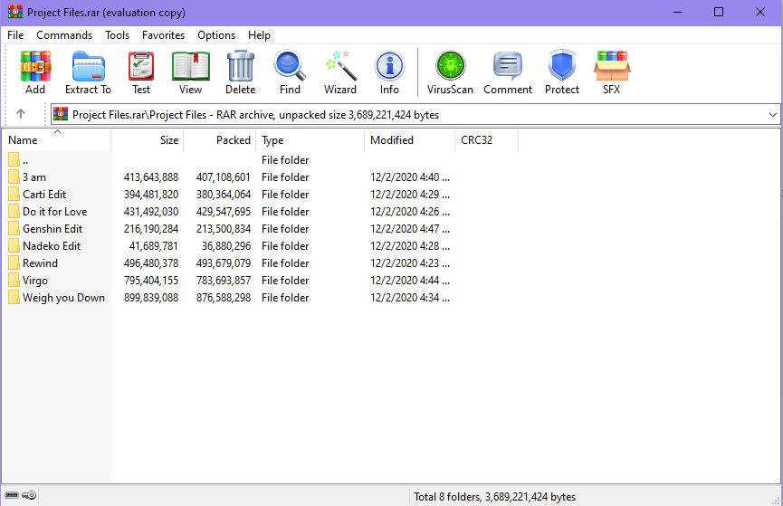Click the Add archive toolbar icon
The height and width of the screenshot is (506, 783).
point(35,66)
